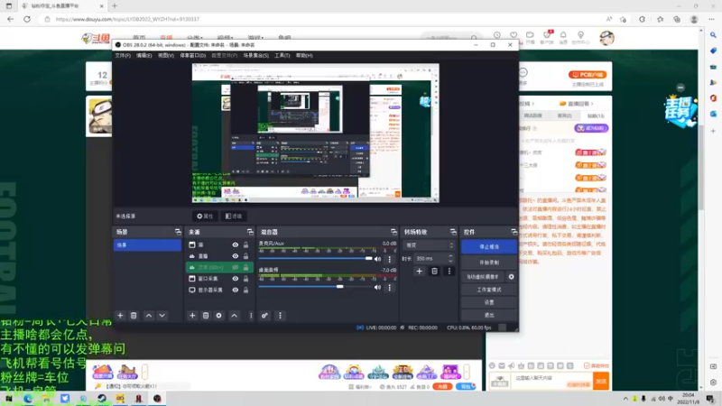Click 工作室模式 studio mode button
This screenshot has width=722, height=406.
489,290
